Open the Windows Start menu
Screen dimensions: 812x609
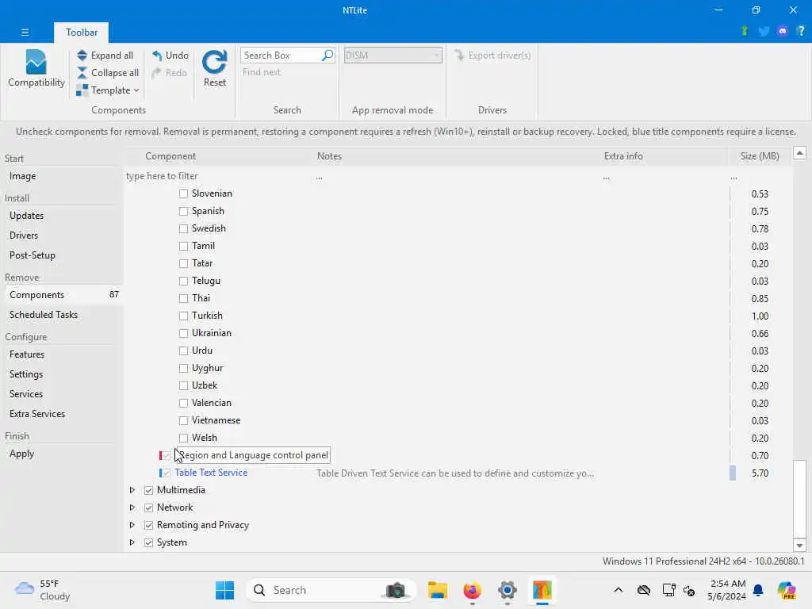pyautogui.click(x=224, y=590)
